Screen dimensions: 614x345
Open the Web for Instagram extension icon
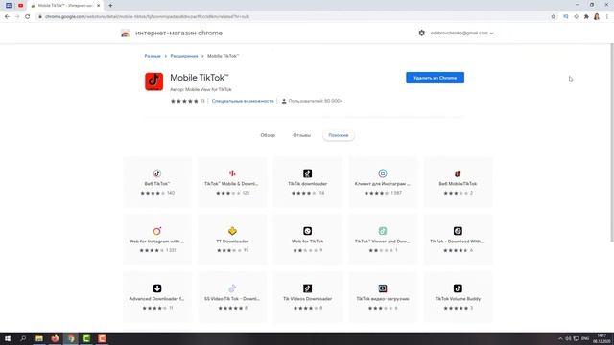tap(157, 231)
